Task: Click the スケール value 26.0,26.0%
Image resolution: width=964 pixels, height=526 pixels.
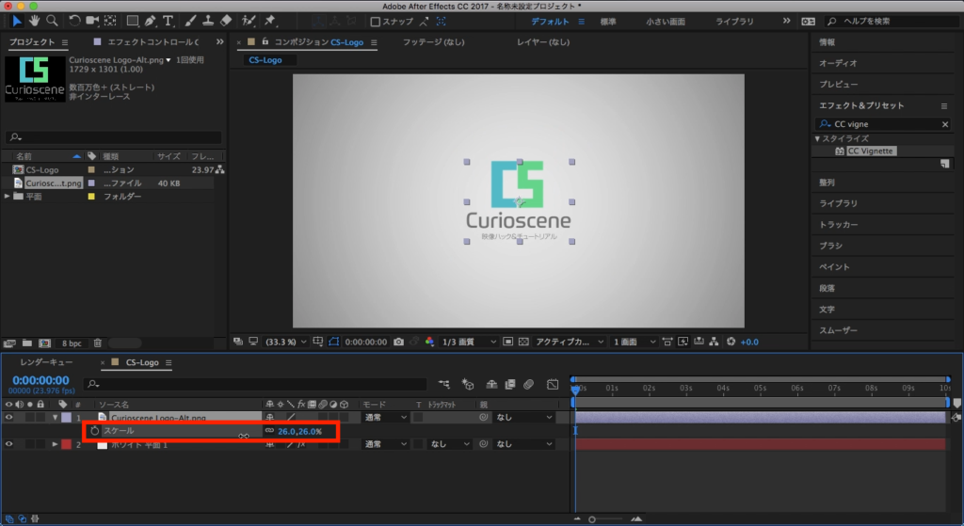Action: click(299, 431)
